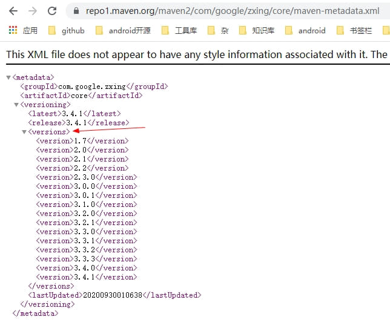Open the 书签栏 bookmark folder

(354, 31)
